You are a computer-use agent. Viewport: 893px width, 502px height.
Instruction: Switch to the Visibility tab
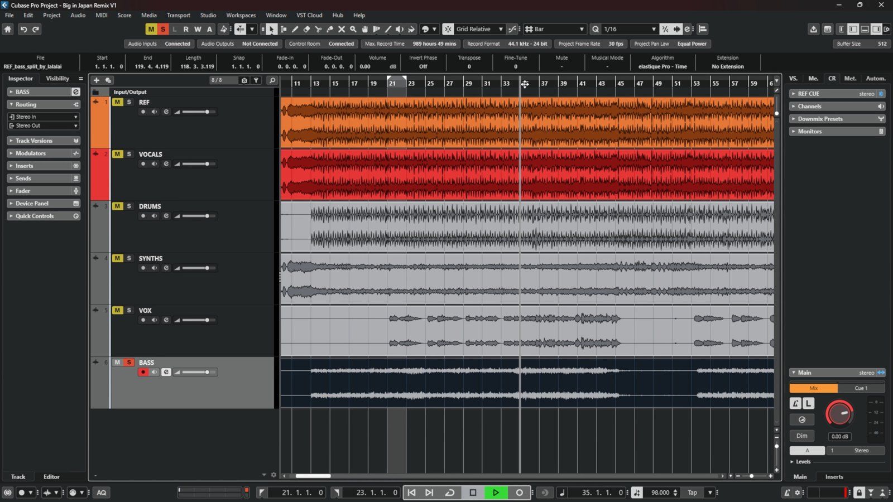(57, 79)
